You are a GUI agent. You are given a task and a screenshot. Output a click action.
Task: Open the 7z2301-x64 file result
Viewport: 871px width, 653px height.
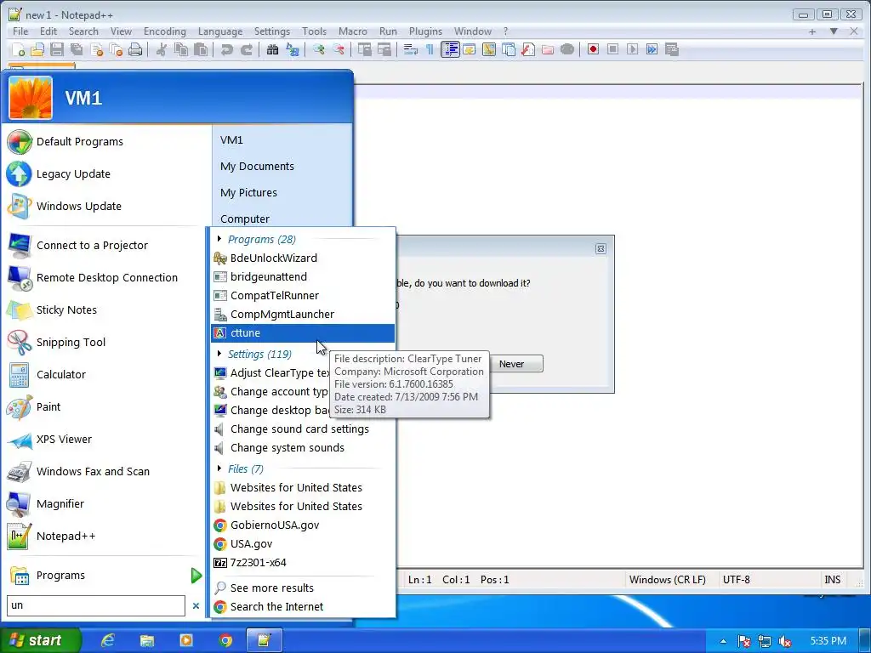(x=303, y=562)
